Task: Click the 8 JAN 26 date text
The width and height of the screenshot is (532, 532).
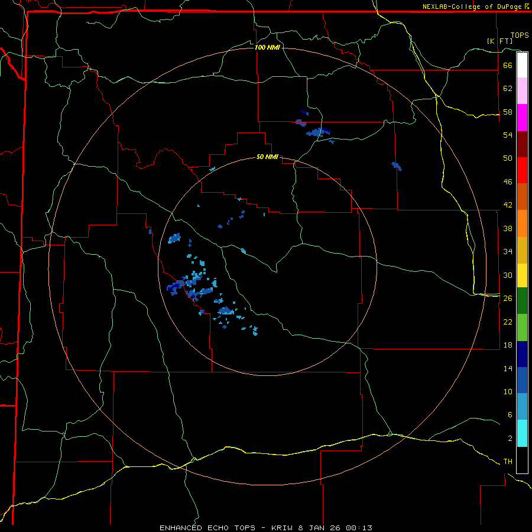Action: (320, 528)
